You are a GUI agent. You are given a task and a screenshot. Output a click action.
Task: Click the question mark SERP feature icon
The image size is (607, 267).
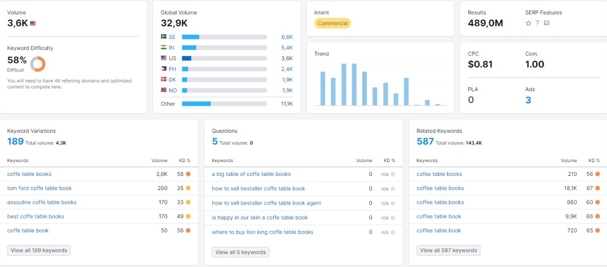(x=537, y=23)
